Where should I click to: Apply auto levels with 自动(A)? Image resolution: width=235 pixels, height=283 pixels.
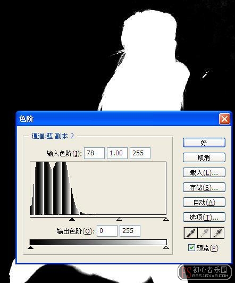point(204,202)
